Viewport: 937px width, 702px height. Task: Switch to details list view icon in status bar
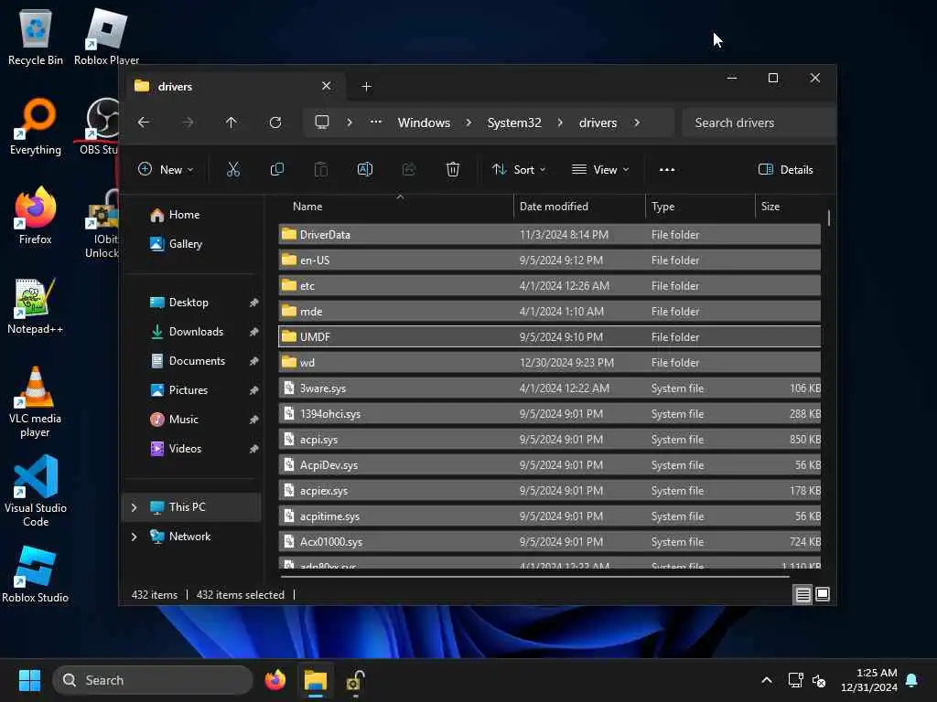[x=803, y=594]
